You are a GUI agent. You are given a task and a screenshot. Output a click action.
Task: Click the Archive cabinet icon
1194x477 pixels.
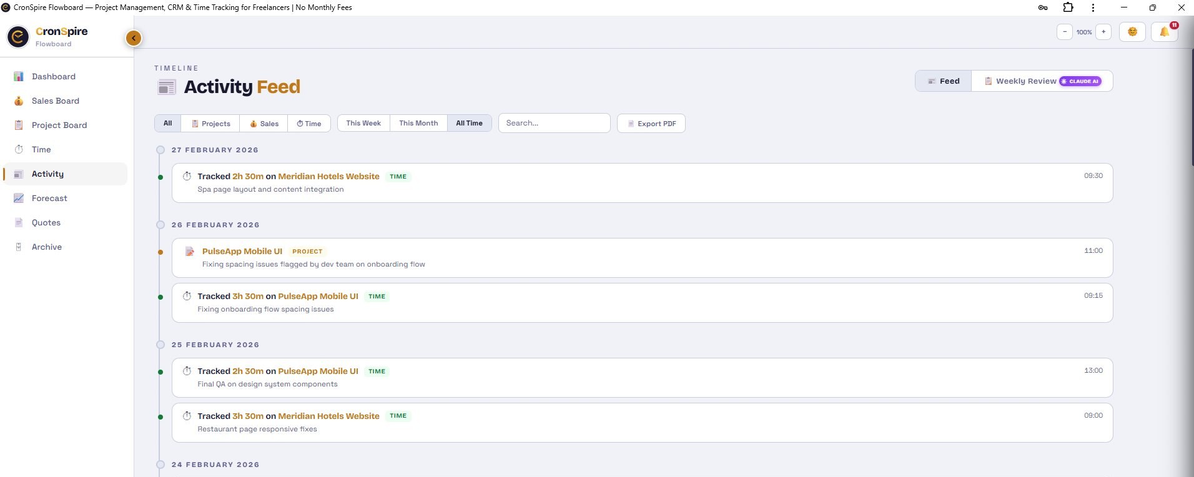19,247
